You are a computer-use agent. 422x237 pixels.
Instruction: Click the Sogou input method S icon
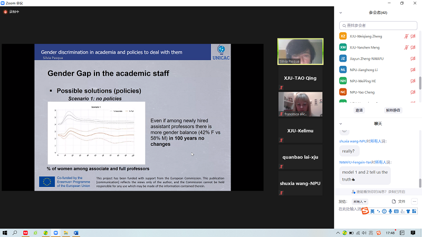[x=365, y=211]
